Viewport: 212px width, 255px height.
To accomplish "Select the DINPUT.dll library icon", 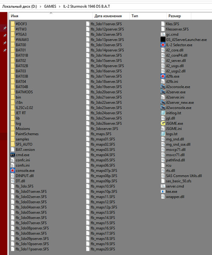I will coord(12,176).
